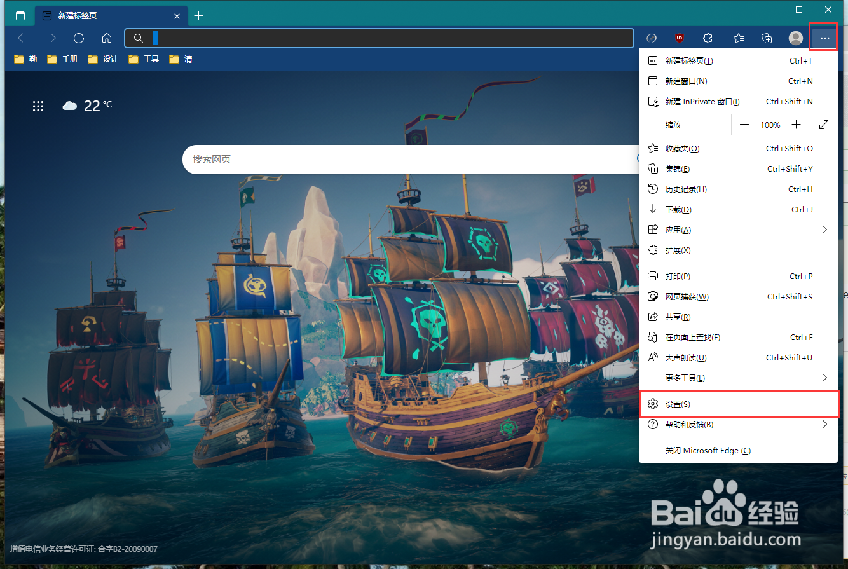Choose 关闭 Microsoft Edge (C)
Image resolution: width=848 pixels, height=569 pixels.
pos(738,451)
